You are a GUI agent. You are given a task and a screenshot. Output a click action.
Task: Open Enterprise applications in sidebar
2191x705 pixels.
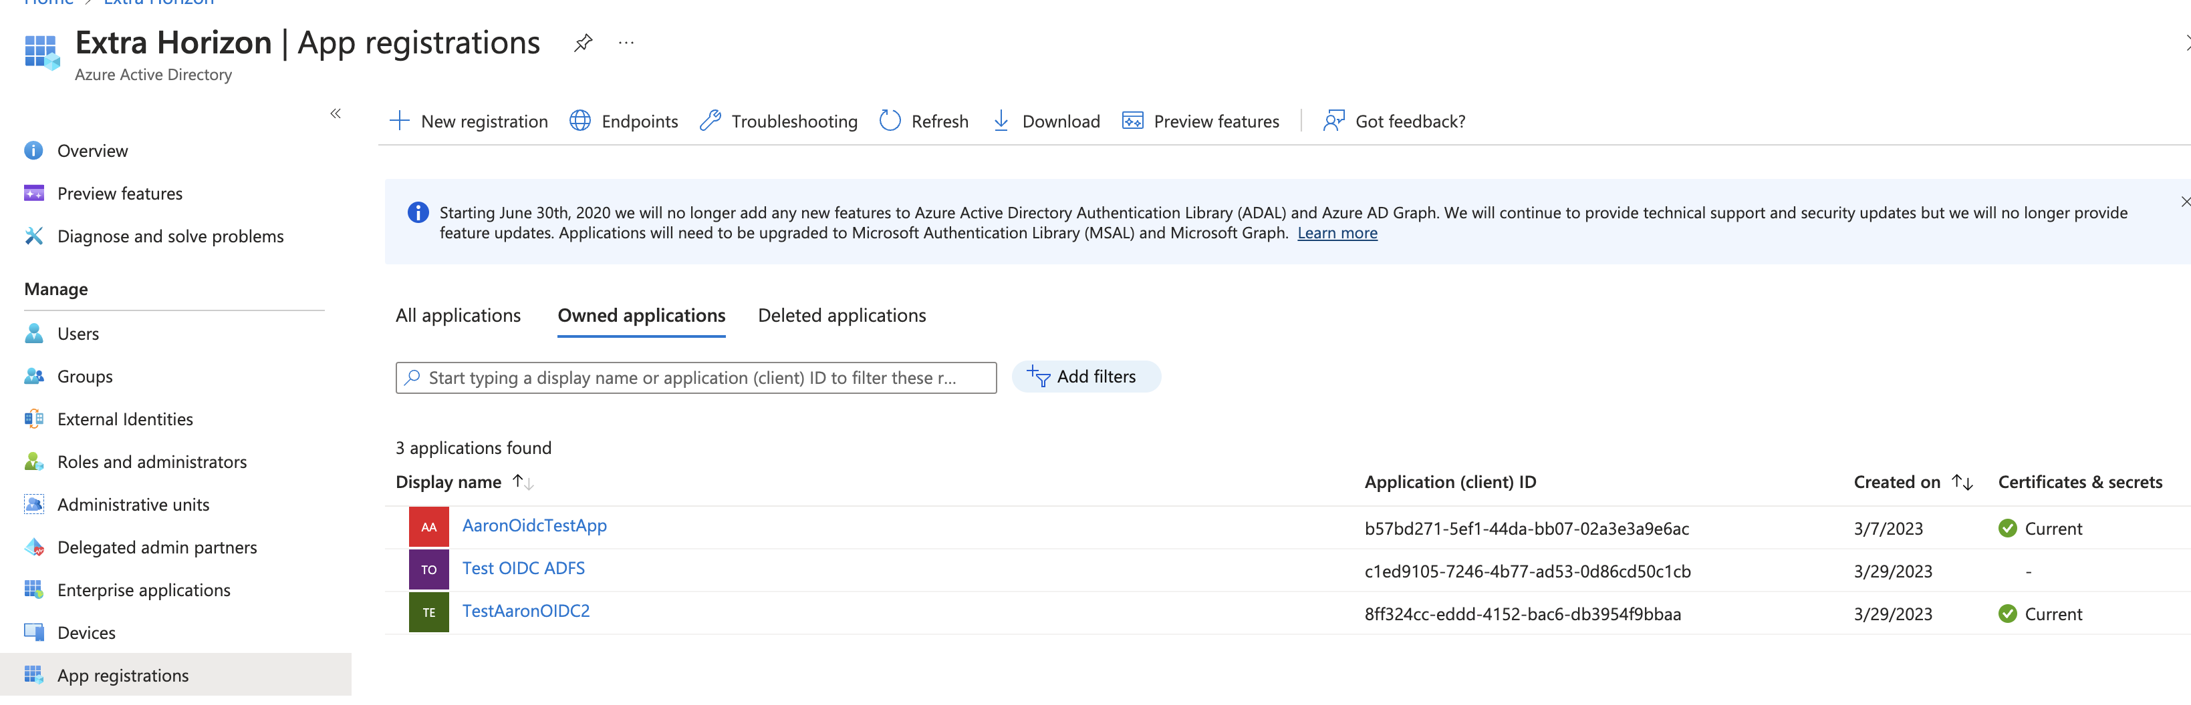click(x=144, y=590)
